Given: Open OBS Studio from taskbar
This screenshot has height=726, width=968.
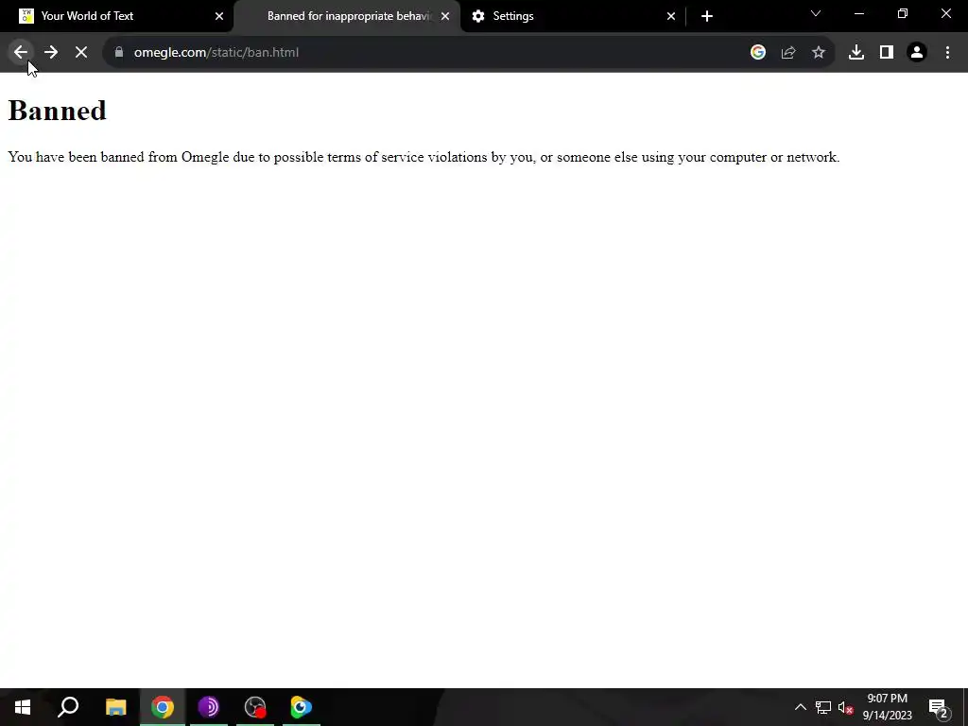Looking at the screenshot, I should 255,707.
